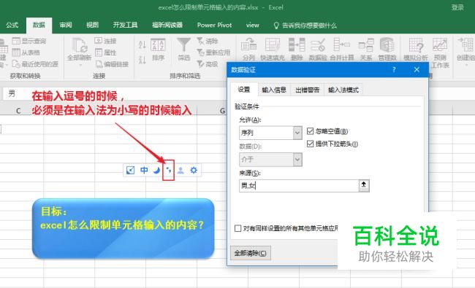
Task: Open the 福昕阅读器 ribbon tab
Action: [x=167, y=25]
